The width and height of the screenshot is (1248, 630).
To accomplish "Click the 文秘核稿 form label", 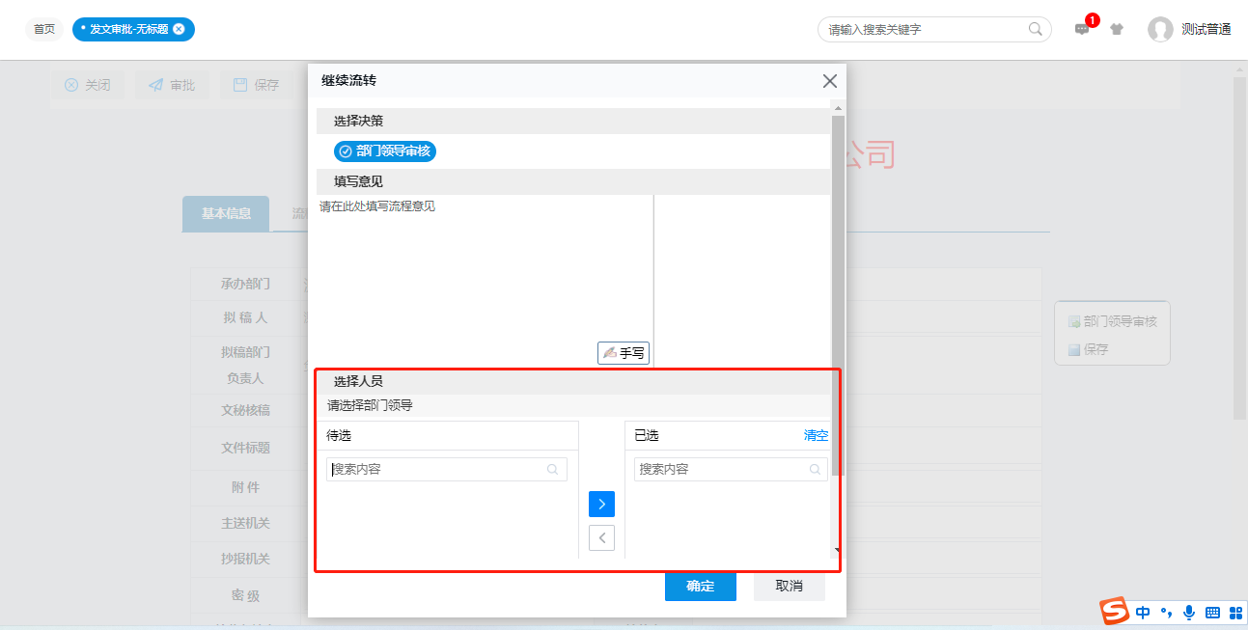I will click(245, 410).
